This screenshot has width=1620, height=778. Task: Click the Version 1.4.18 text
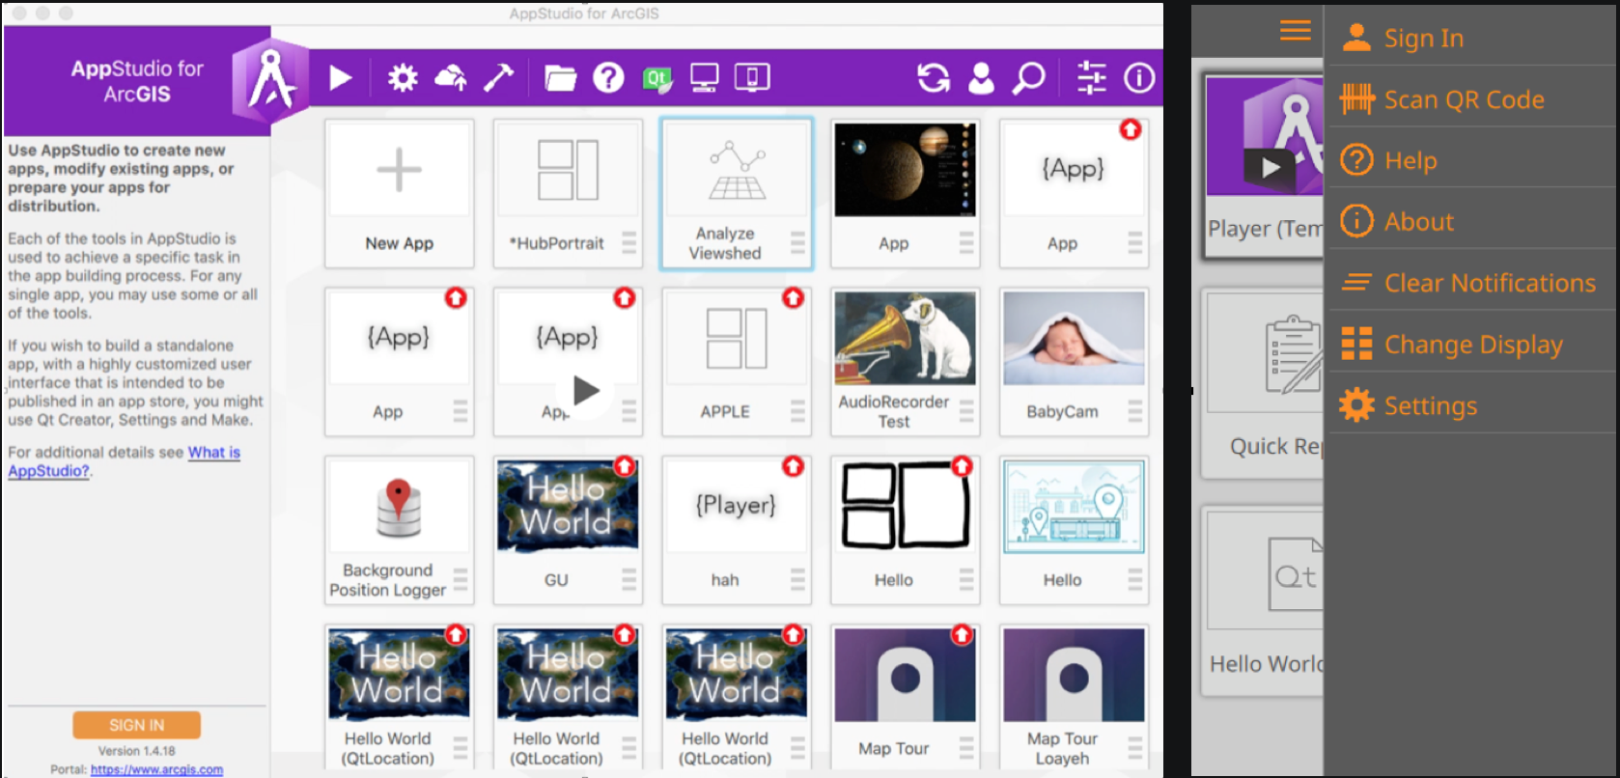[136, 751]
